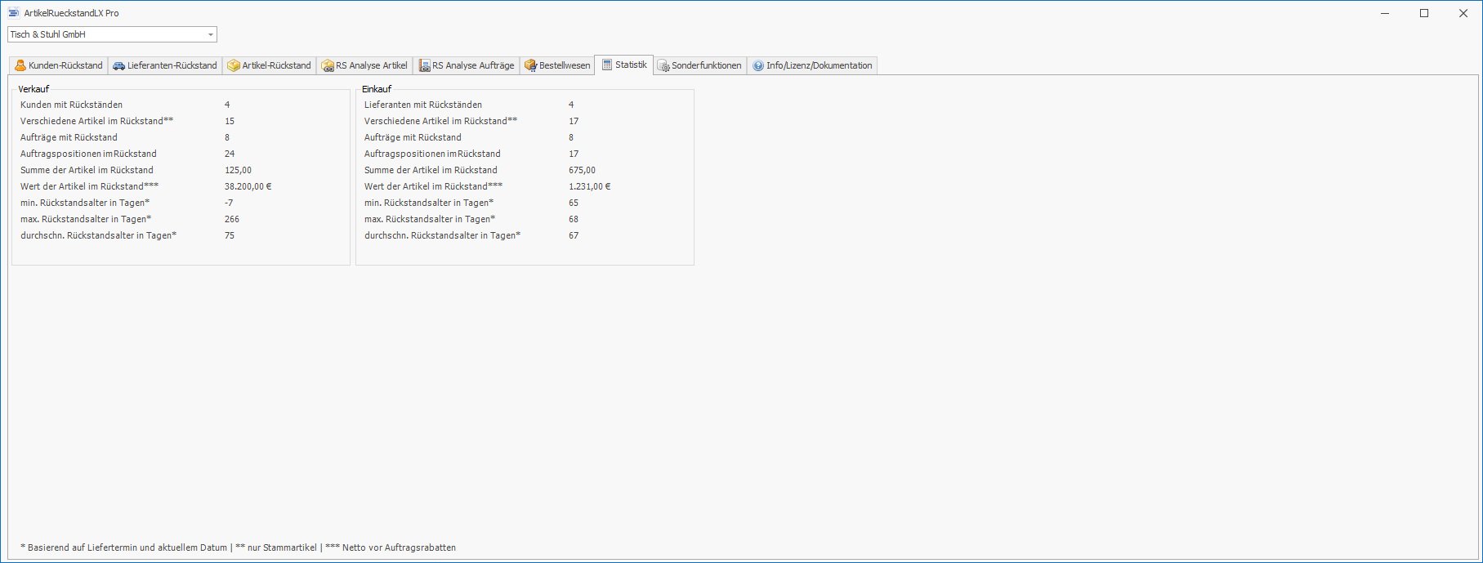This screenshot has height=563, width=1483.
Task: Click the Info/Lizenz/Dokumentation help icon
Action: 758,65
